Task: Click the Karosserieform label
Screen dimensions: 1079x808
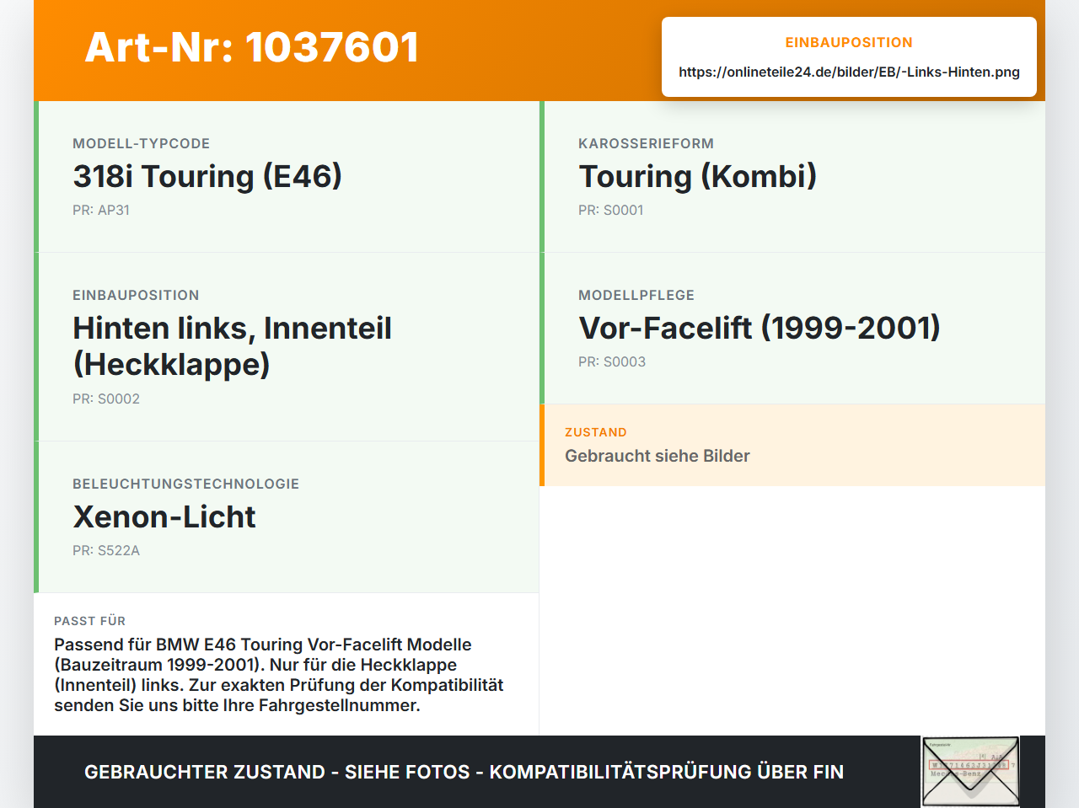Action: pos(646,143)
